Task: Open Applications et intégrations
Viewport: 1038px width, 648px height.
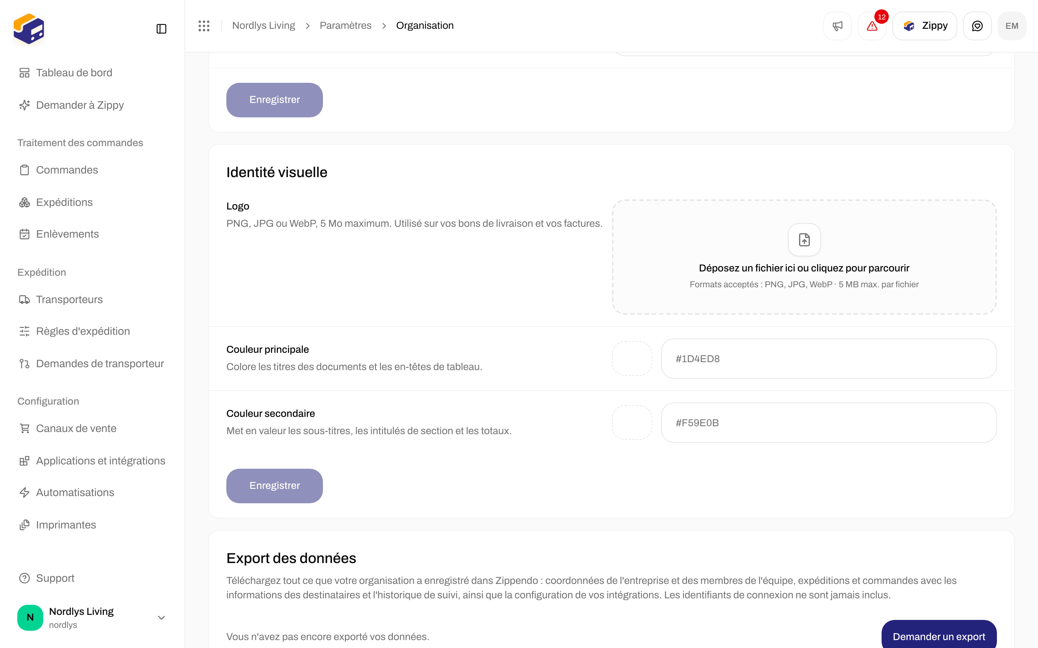Action: click(x=92, y=461)
